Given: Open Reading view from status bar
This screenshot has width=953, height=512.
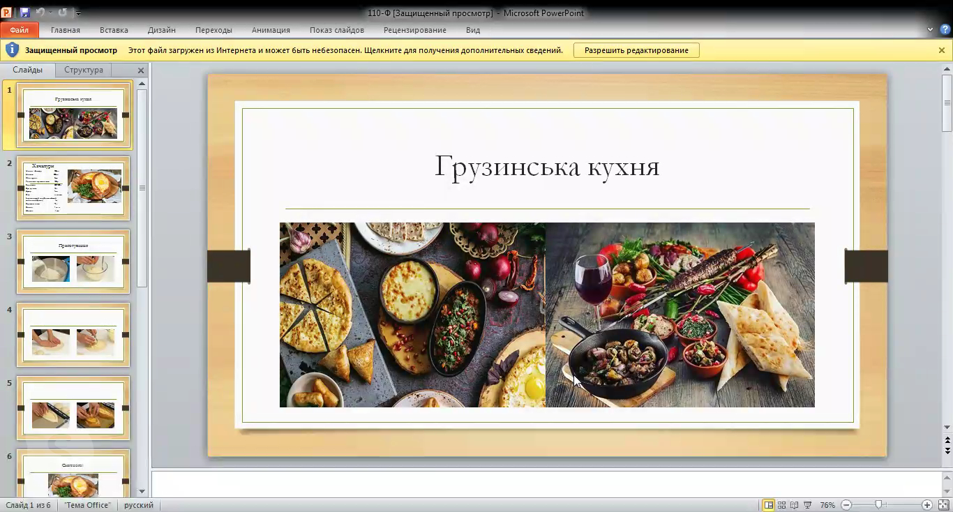Looking at the screenshot, I should click(x=794, y=505).
